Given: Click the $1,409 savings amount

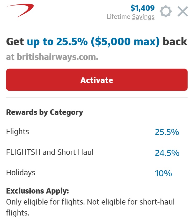Looking at the screenshot, I should (x=143, y=8).
